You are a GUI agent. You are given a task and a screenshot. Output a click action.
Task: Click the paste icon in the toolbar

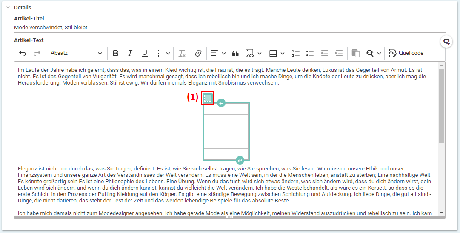[355, 53]
